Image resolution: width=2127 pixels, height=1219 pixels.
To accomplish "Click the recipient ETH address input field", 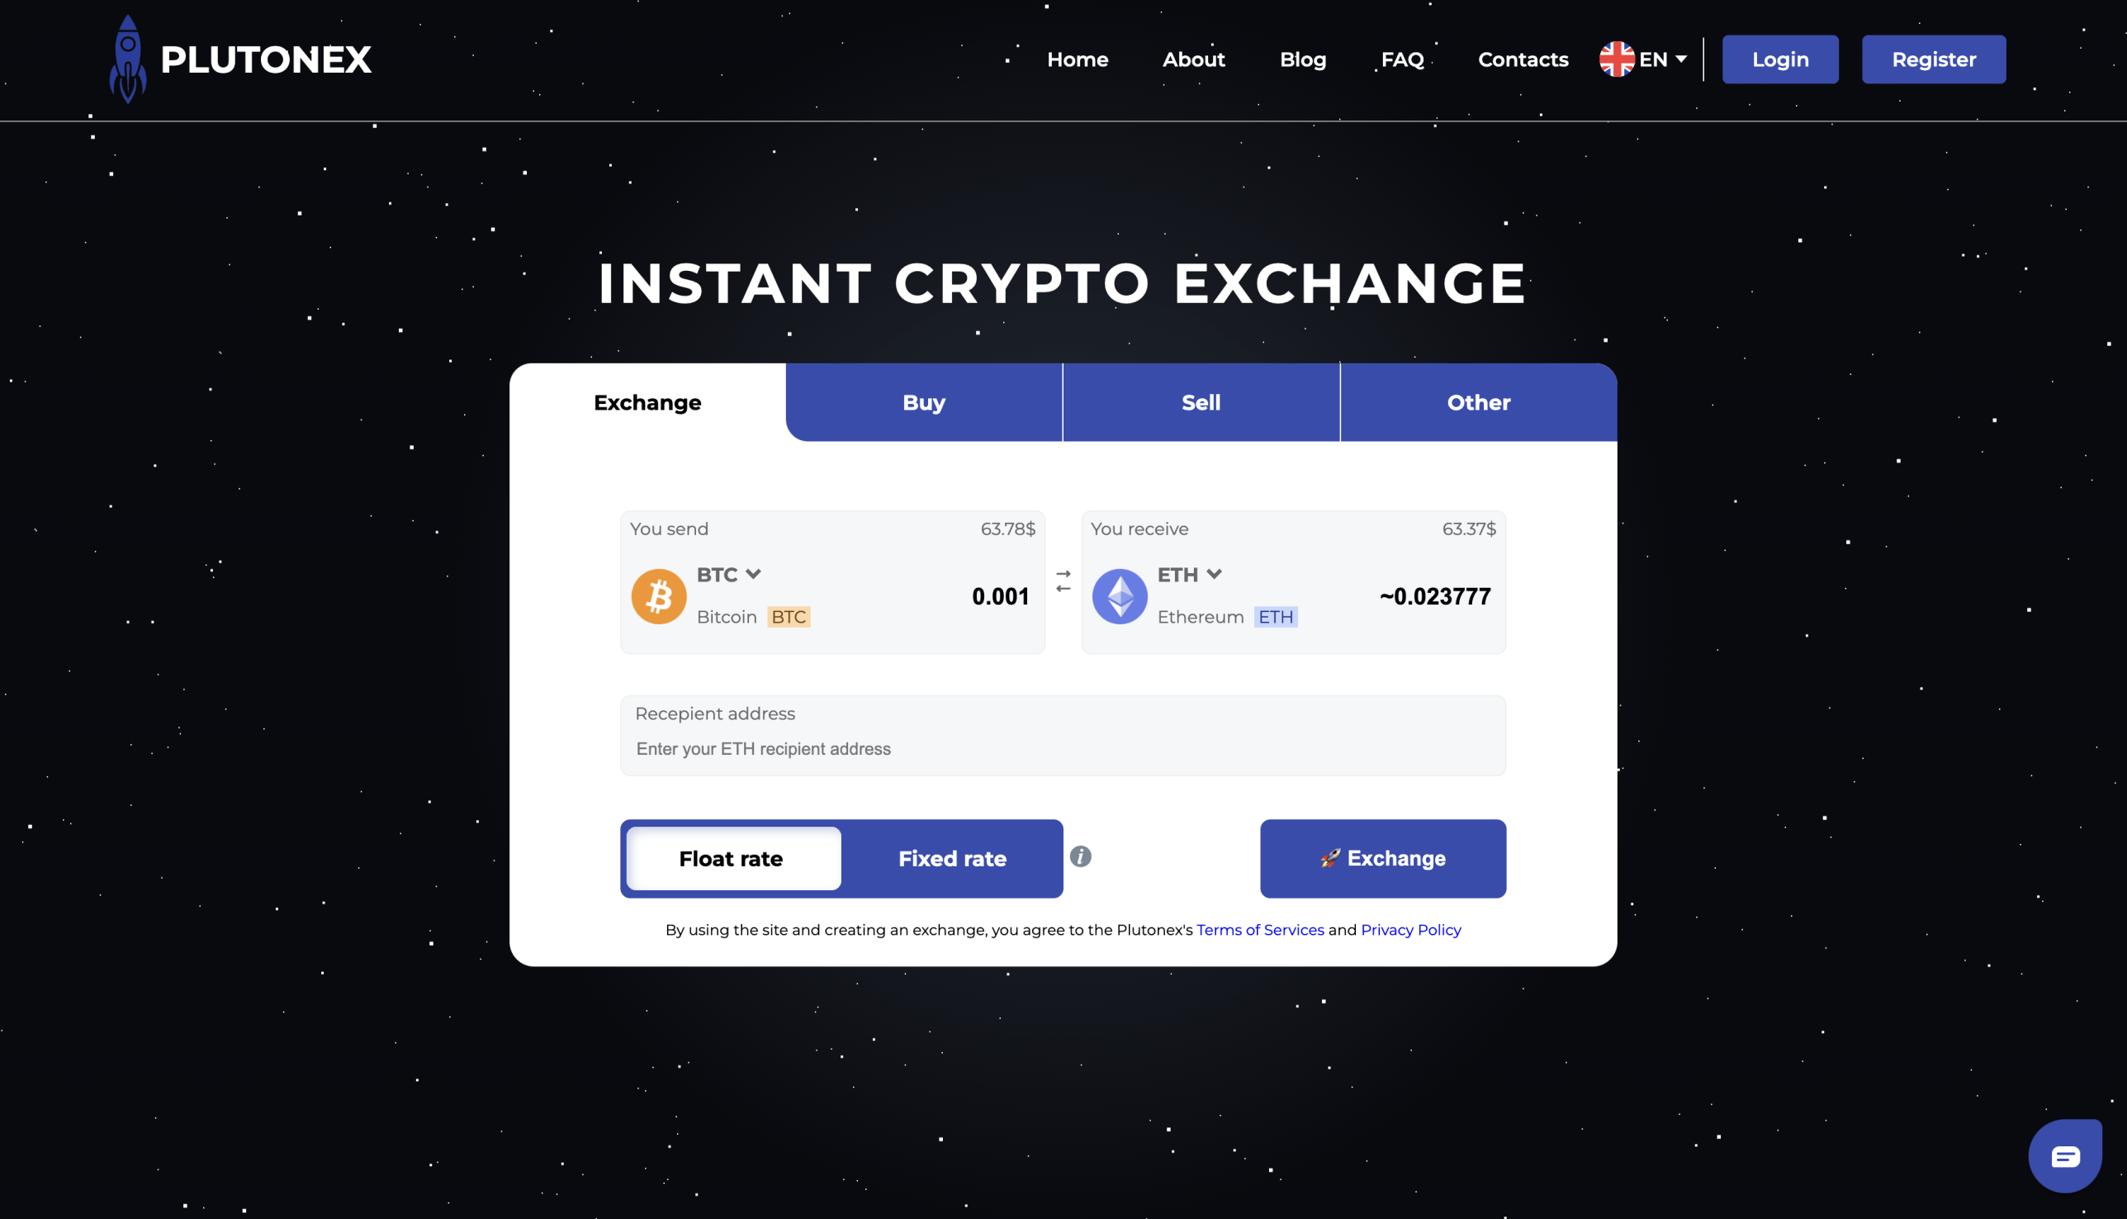I will pyautogui.click(x=1063, y=748).
